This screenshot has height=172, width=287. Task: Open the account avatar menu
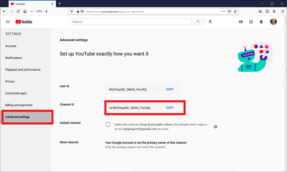tap(274, 22)
